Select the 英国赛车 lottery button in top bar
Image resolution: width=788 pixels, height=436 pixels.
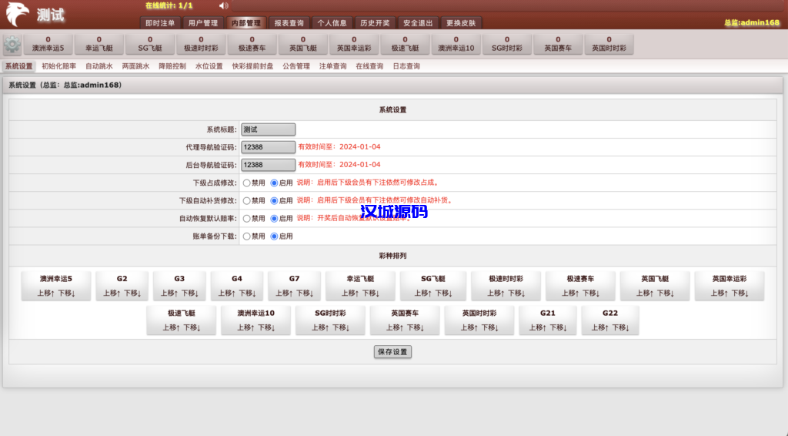pyautogui.click(x=559, y=44)
